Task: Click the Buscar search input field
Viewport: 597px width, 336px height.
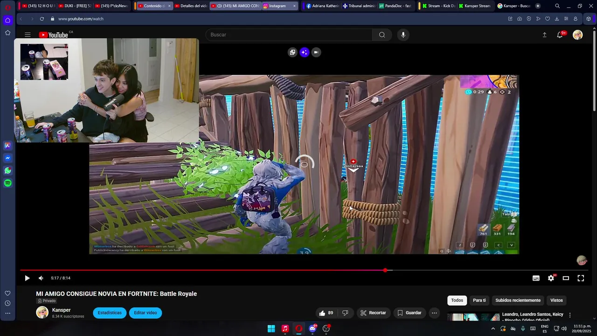Action: tap(289, 35)
